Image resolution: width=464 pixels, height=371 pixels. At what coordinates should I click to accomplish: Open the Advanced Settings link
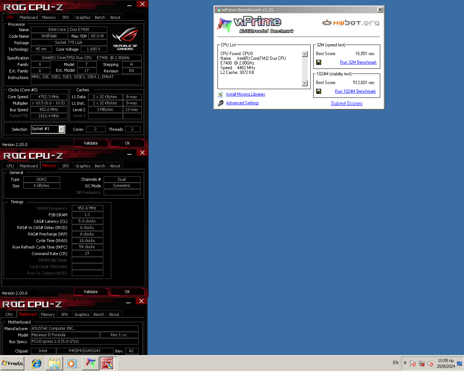(243, 103)
